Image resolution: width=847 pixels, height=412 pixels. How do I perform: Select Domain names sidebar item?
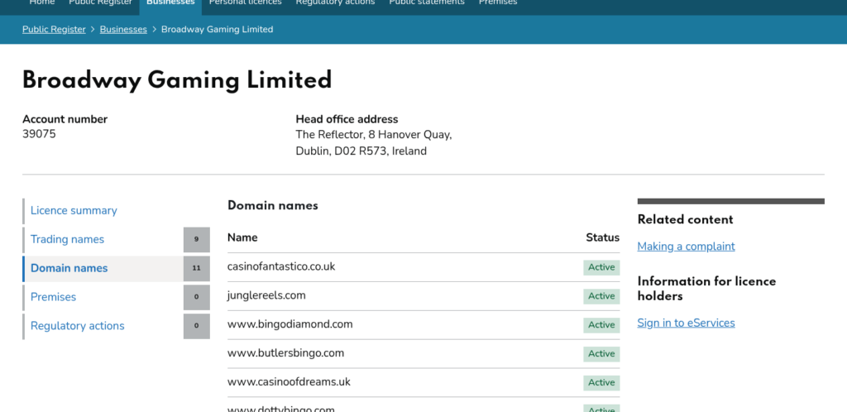click(x=69, y=268)
